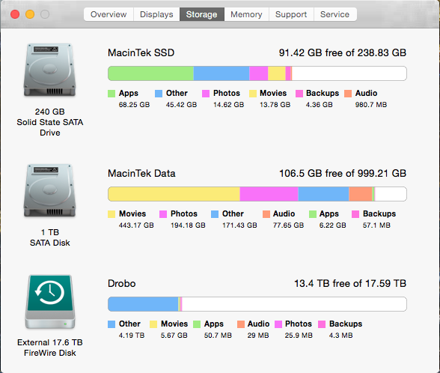Click blue Other segment in MacinTek SSD bar
Screen dimensions: 440x373
221,73
